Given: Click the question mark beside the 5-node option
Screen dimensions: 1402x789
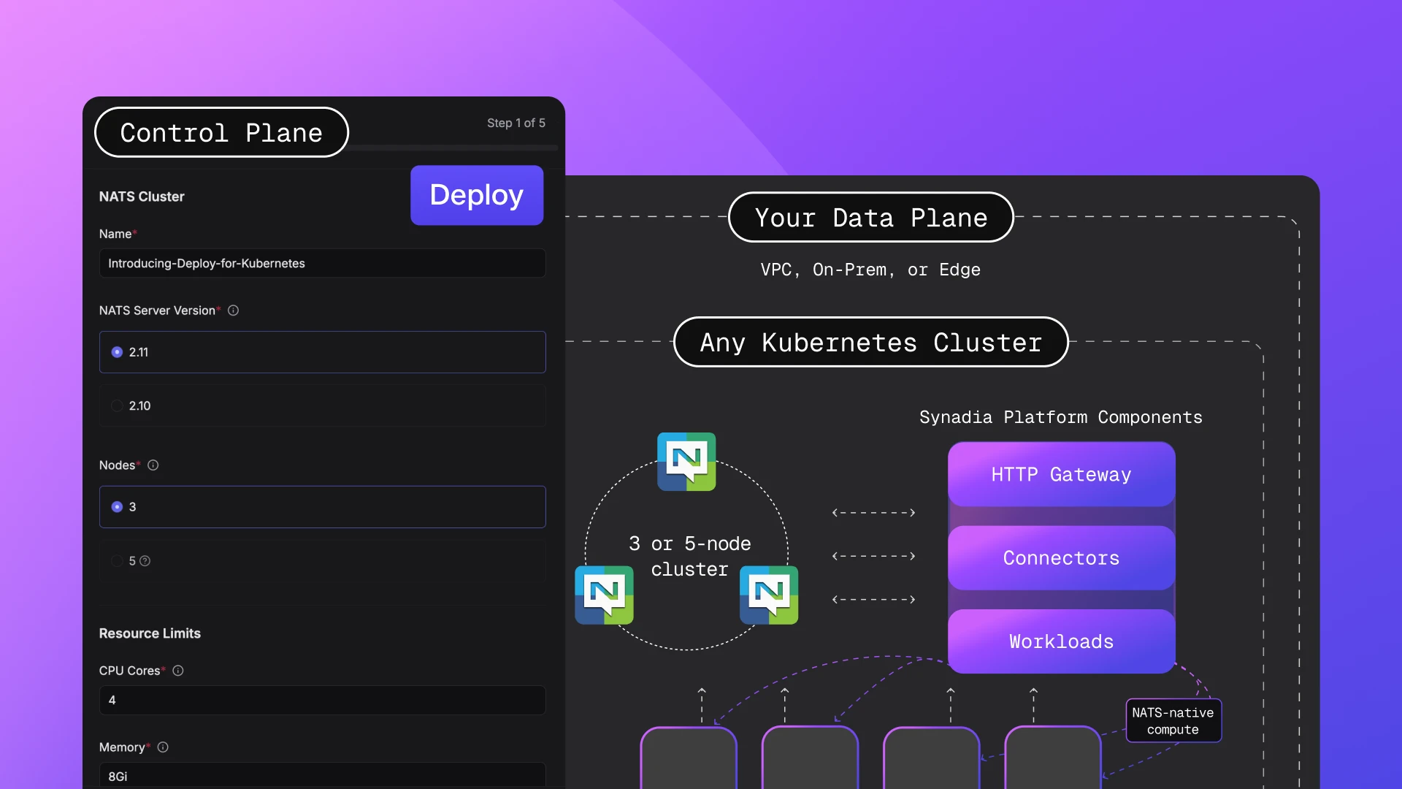Looking at the screenshot, I should pos(145,561).
